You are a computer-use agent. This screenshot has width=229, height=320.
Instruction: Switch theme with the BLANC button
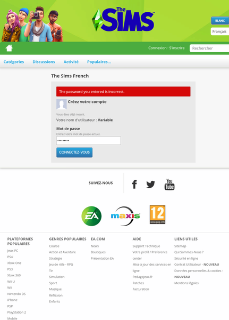click(x=220, y=21)
